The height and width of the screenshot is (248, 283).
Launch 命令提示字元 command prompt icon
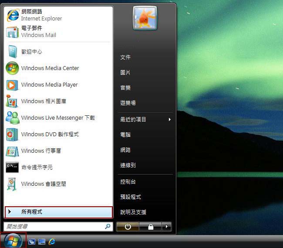(x=12, y=168)
